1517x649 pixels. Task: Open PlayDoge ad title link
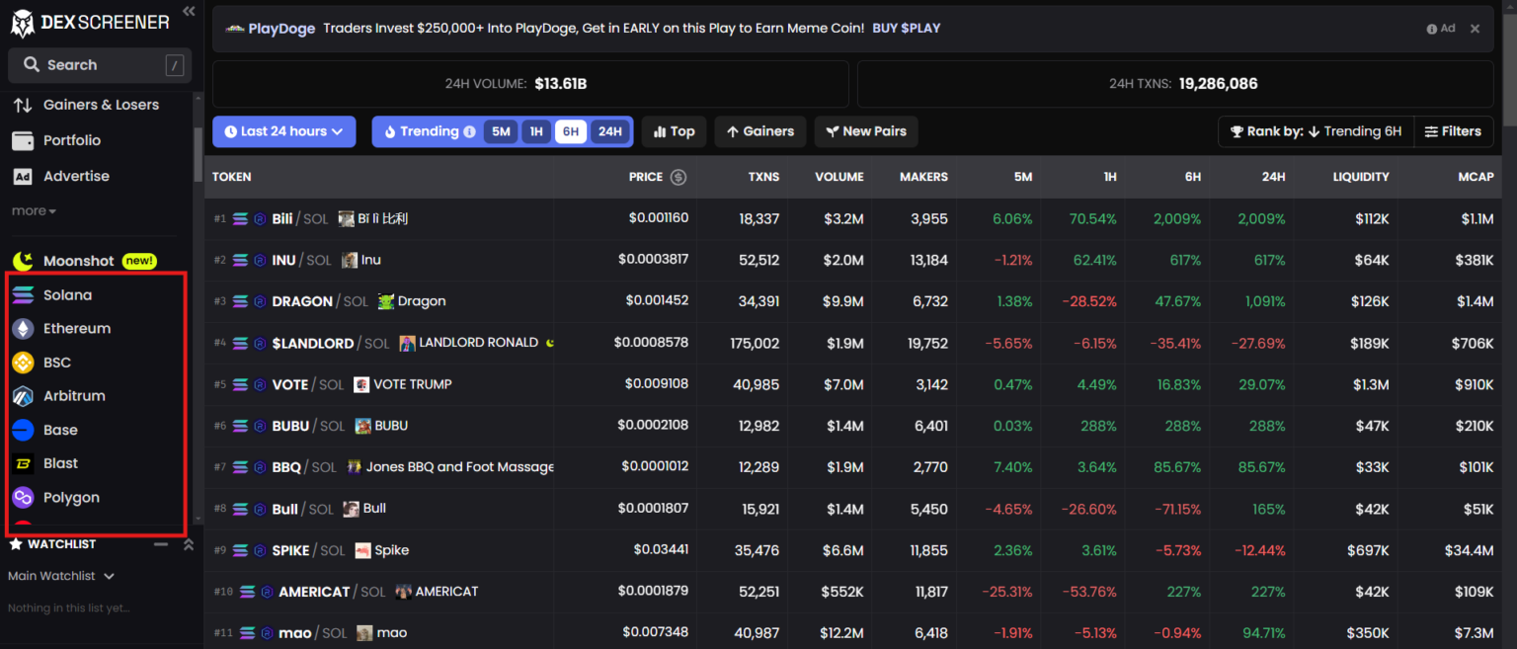coord(281,29)
